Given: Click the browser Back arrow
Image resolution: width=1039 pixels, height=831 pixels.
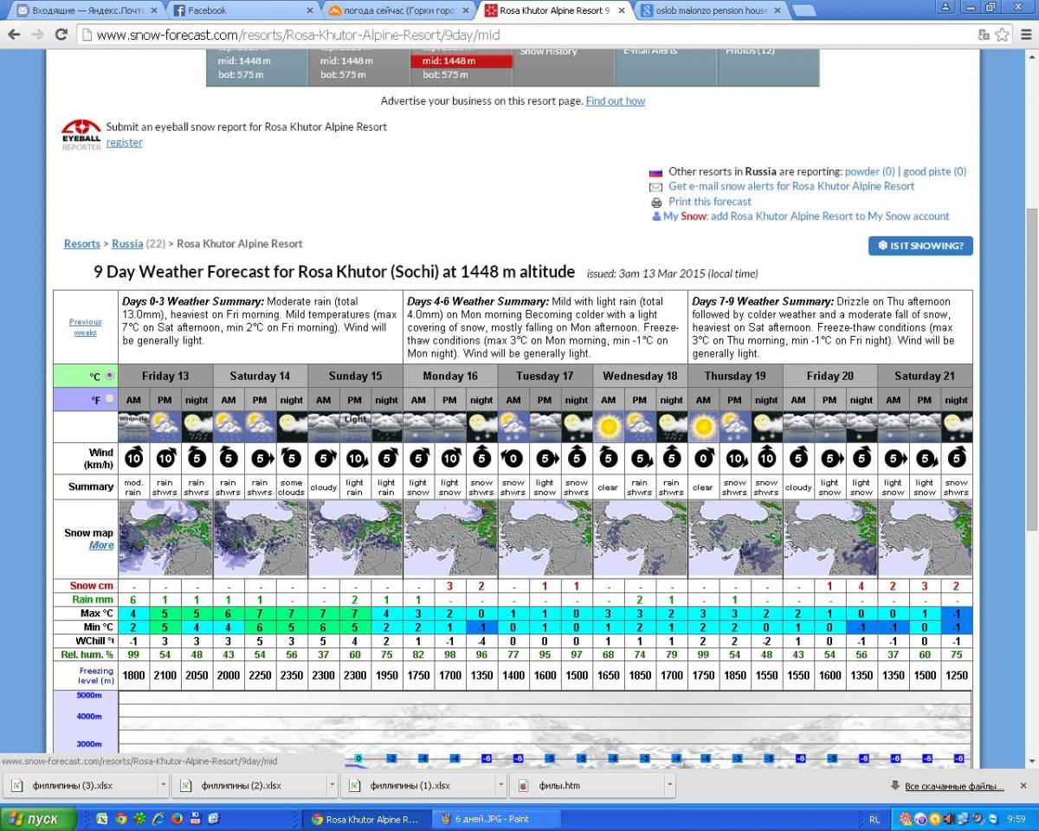Looking at the screenshot, I should (14, 35).
